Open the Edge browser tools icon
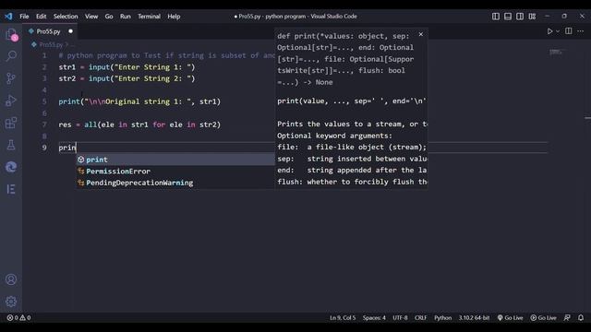The image size is (591, 332). click(x=11, y=167)
